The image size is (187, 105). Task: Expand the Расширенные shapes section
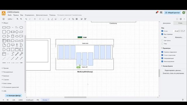point(7,72)
